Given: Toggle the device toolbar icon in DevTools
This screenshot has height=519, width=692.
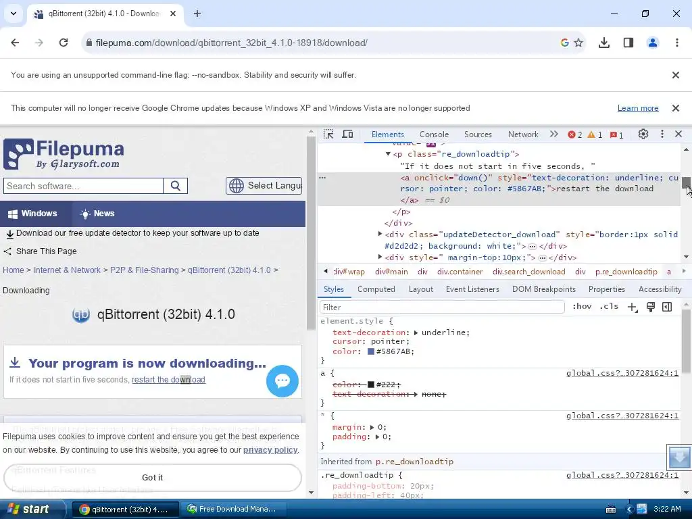Looking at the screenshot, I should coord(348,134).
